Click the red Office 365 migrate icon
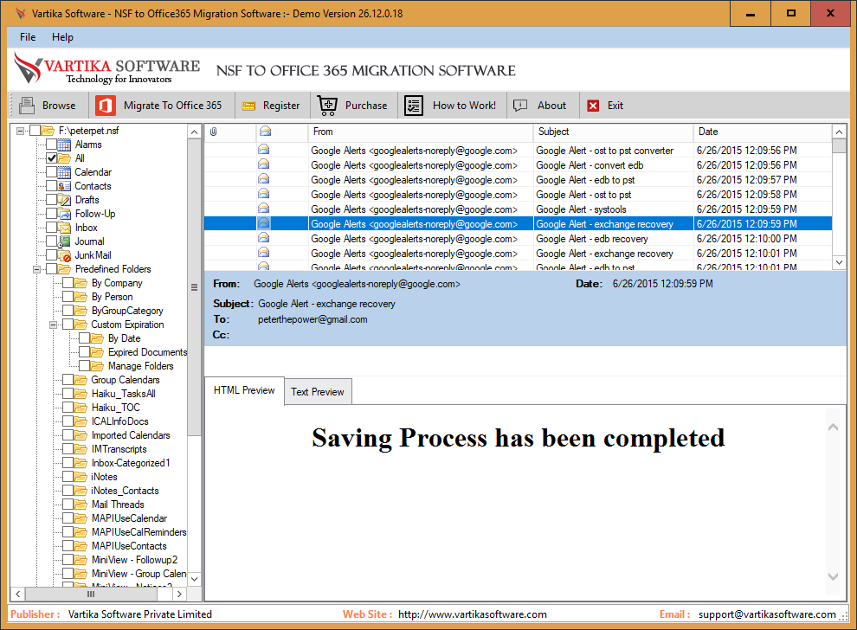 106,105
